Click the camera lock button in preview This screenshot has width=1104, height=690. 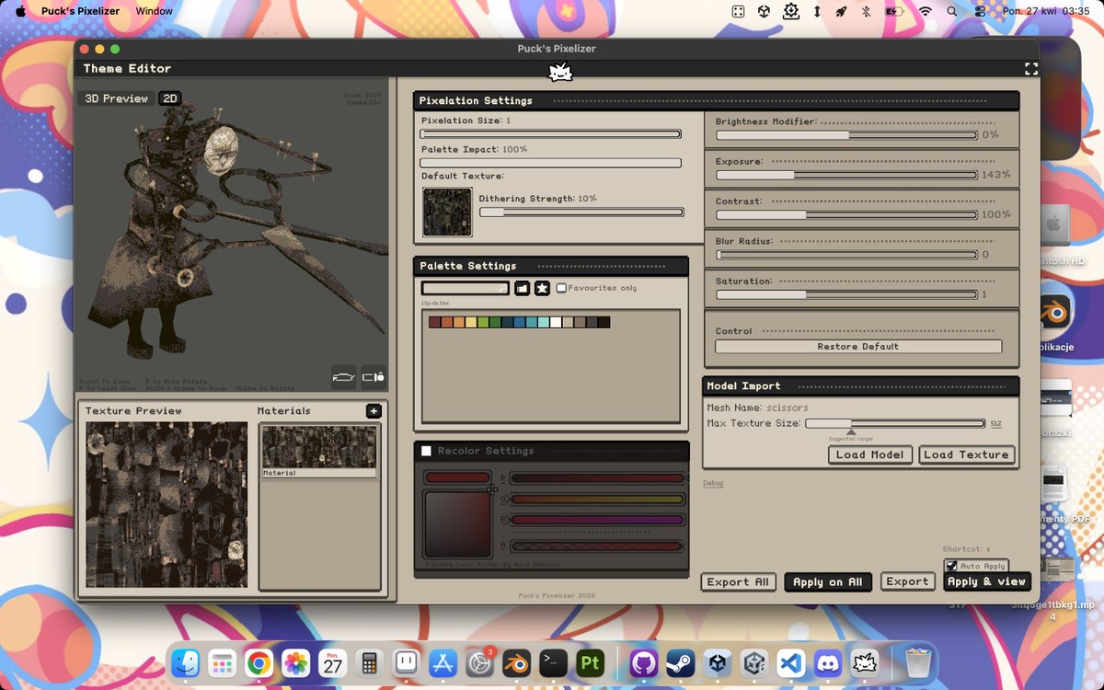click(x=373, y=376)
